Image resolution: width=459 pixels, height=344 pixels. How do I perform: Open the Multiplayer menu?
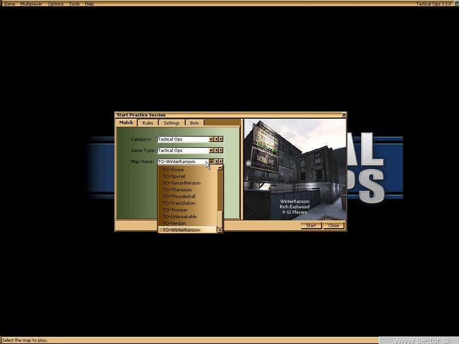coord(32,4)
